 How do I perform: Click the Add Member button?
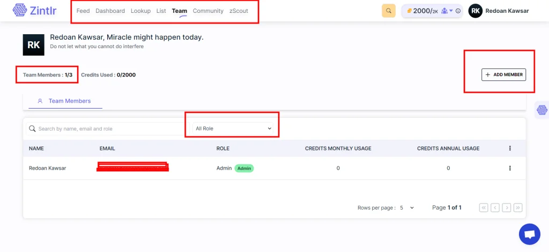[503, 75]
